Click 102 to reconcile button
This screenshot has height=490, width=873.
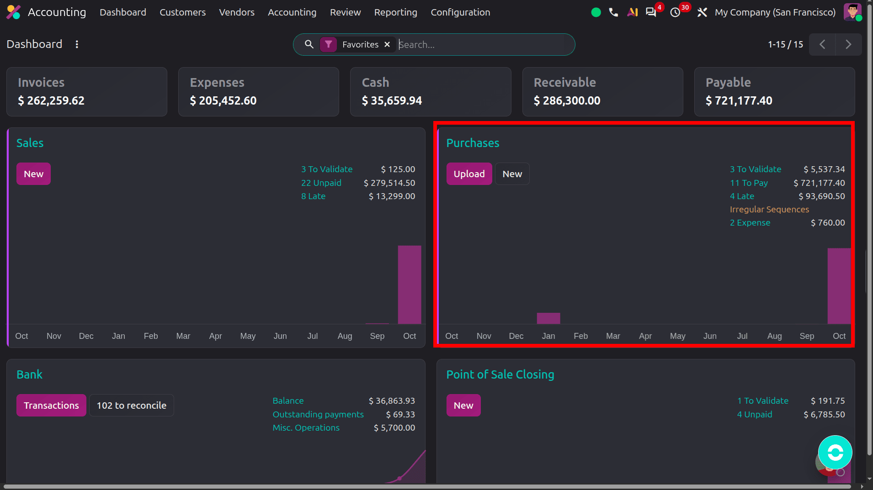132,406
